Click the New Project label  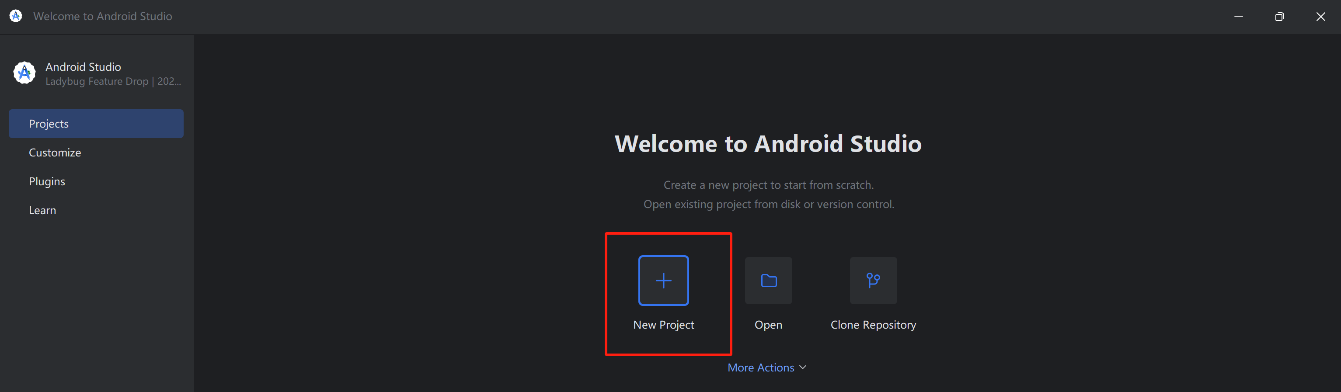[x=663, y=325]
